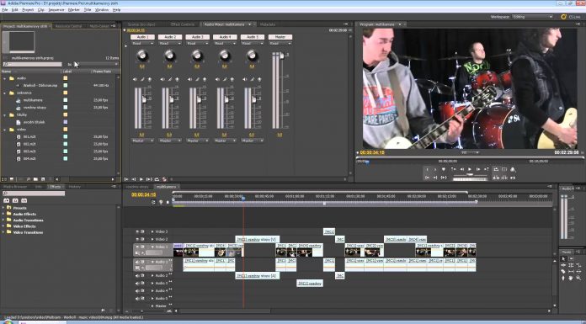Mute Audio 3 track speaker in timeline
Screen dimensions: 586x324
point(137,284)
